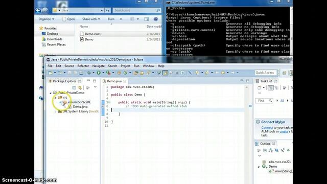Click the Name column header in Explorer

[x=84, y=27]
